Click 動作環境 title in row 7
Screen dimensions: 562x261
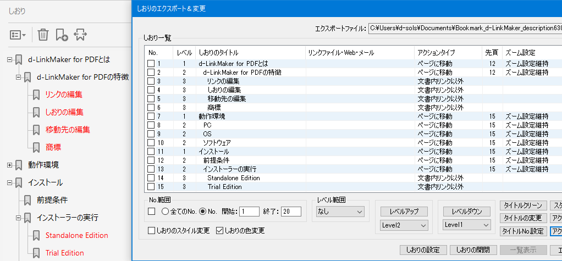click(212, 116)
